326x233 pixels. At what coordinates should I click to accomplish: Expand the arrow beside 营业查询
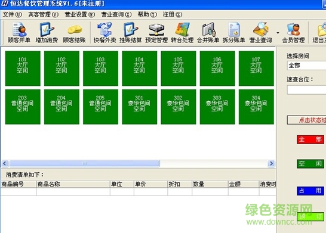(278, 33)
